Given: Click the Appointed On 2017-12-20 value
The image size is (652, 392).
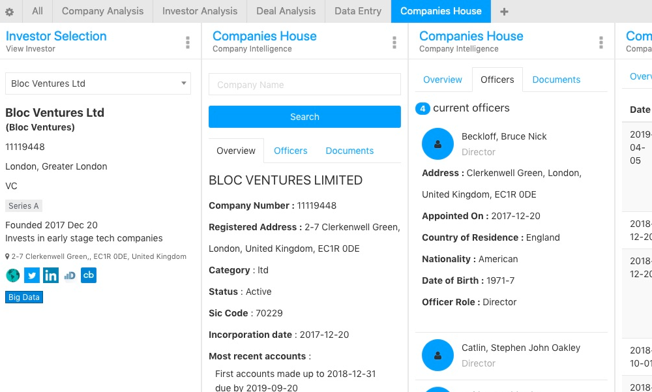Looking at the screenshot, I should [516, 216].
